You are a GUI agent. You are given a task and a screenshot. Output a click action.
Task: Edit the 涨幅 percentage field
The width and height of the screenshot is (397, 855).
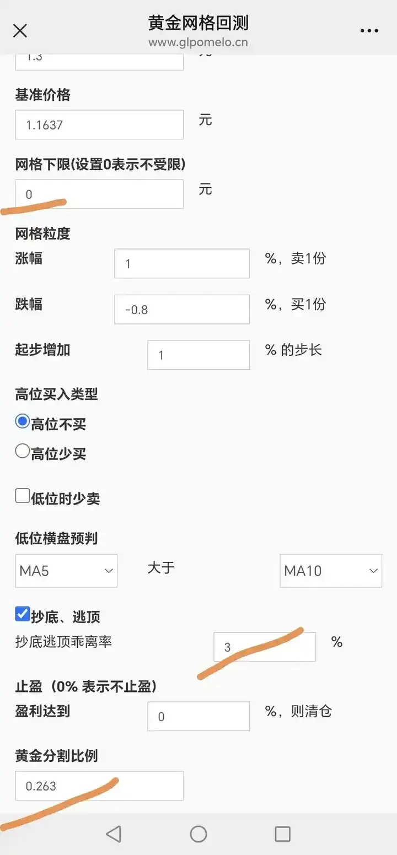click(x=182, y=263)
